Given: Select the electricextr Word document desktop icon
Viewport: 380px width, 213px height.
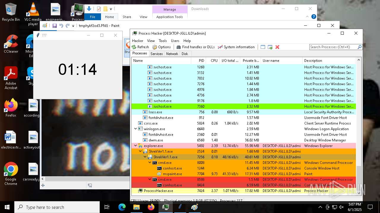Looking at the screenshot, I should pyautogui.click(x=11, y=140).
